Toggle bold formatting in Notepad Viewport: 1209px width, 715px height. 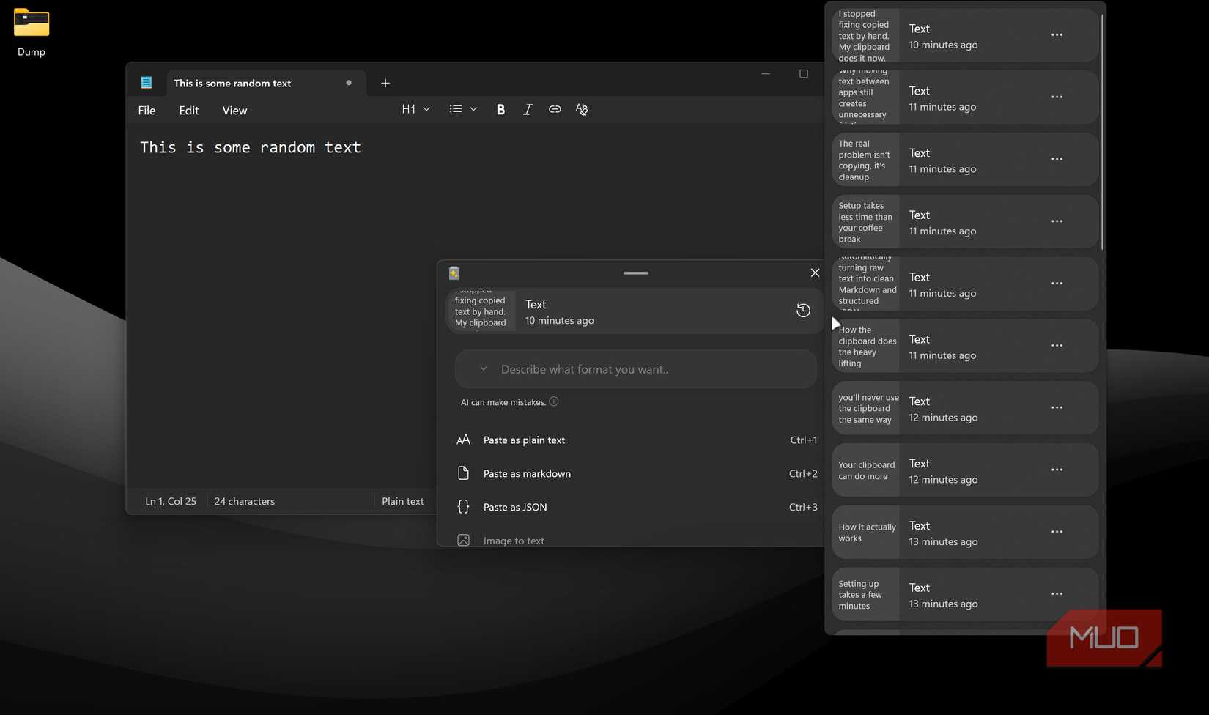coord(500,109)
